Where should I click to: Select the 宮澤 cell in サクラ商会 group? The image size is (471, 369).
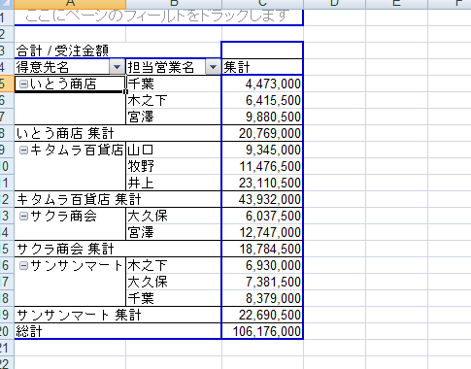[x=174, y=232]
